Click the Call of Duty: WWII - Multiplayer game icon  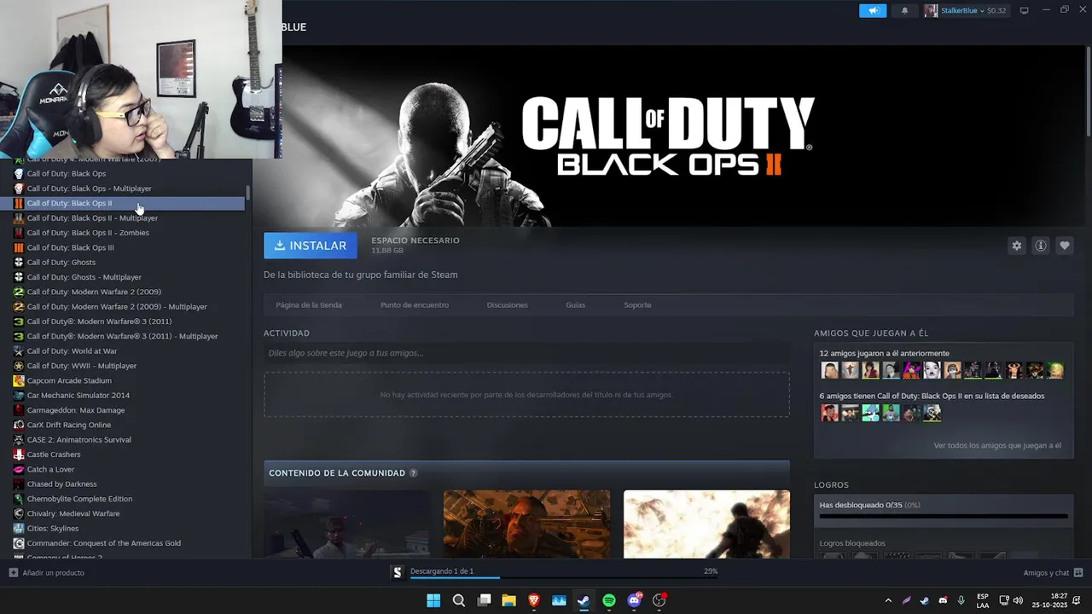[x=19, y=366]
